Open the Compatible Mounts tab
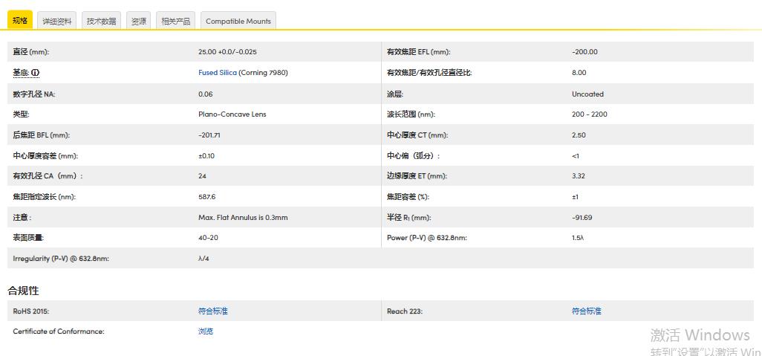 (238, 21)
